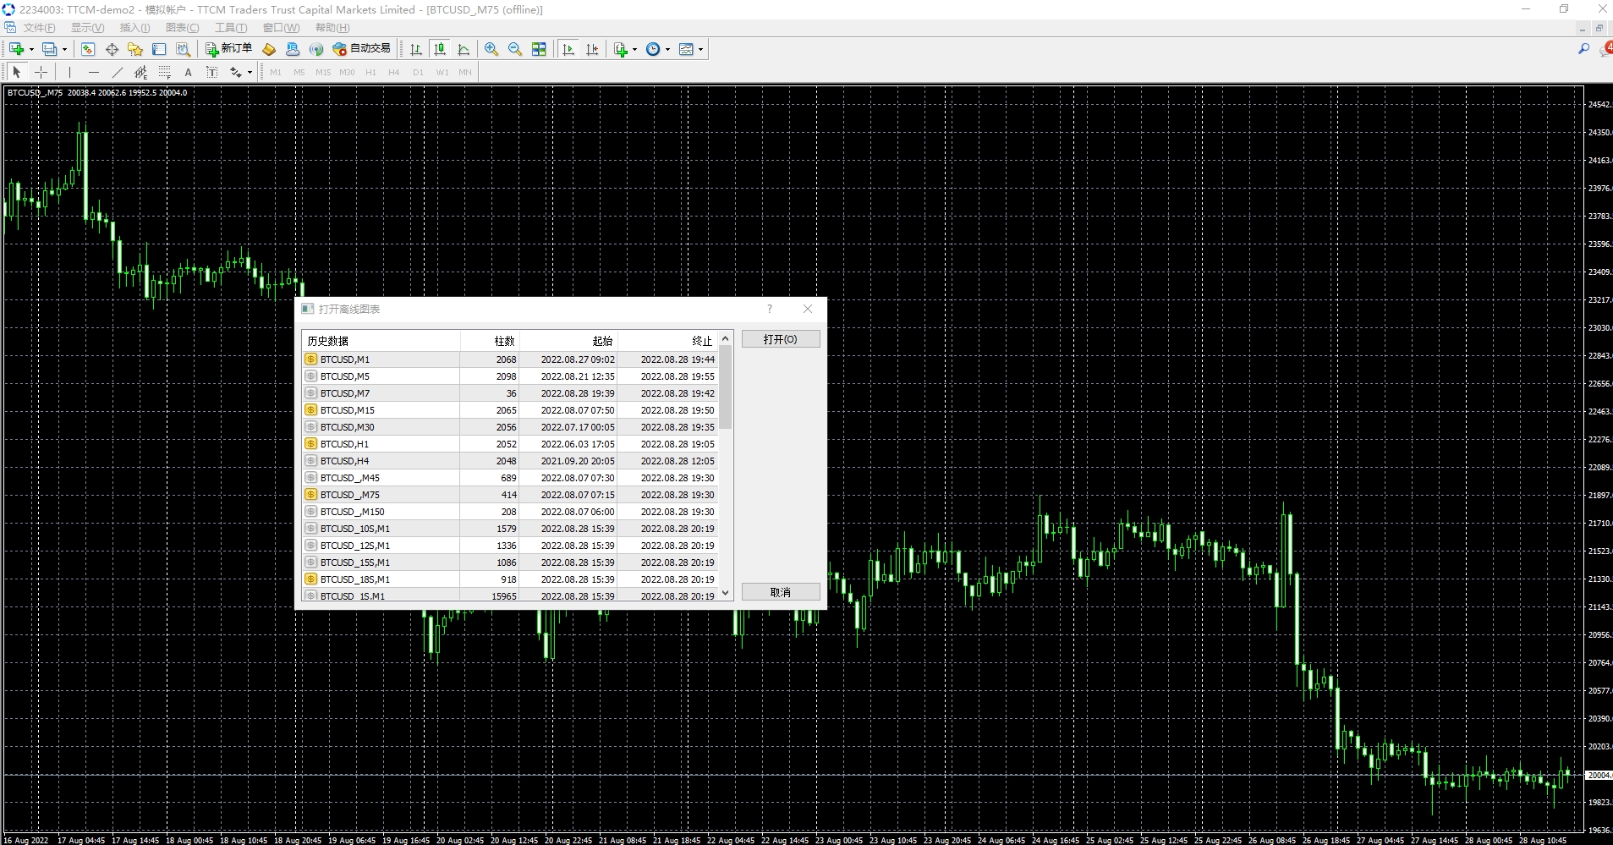Click the 打开(O) button in dialog
The height and width of the screenshot is (845, 1613).
tap(780, 339)
